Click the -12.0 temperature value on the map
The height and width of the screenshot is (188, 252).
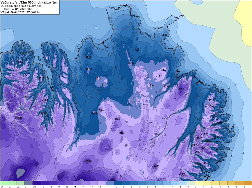pyautogui.click(x=166, y=86)
